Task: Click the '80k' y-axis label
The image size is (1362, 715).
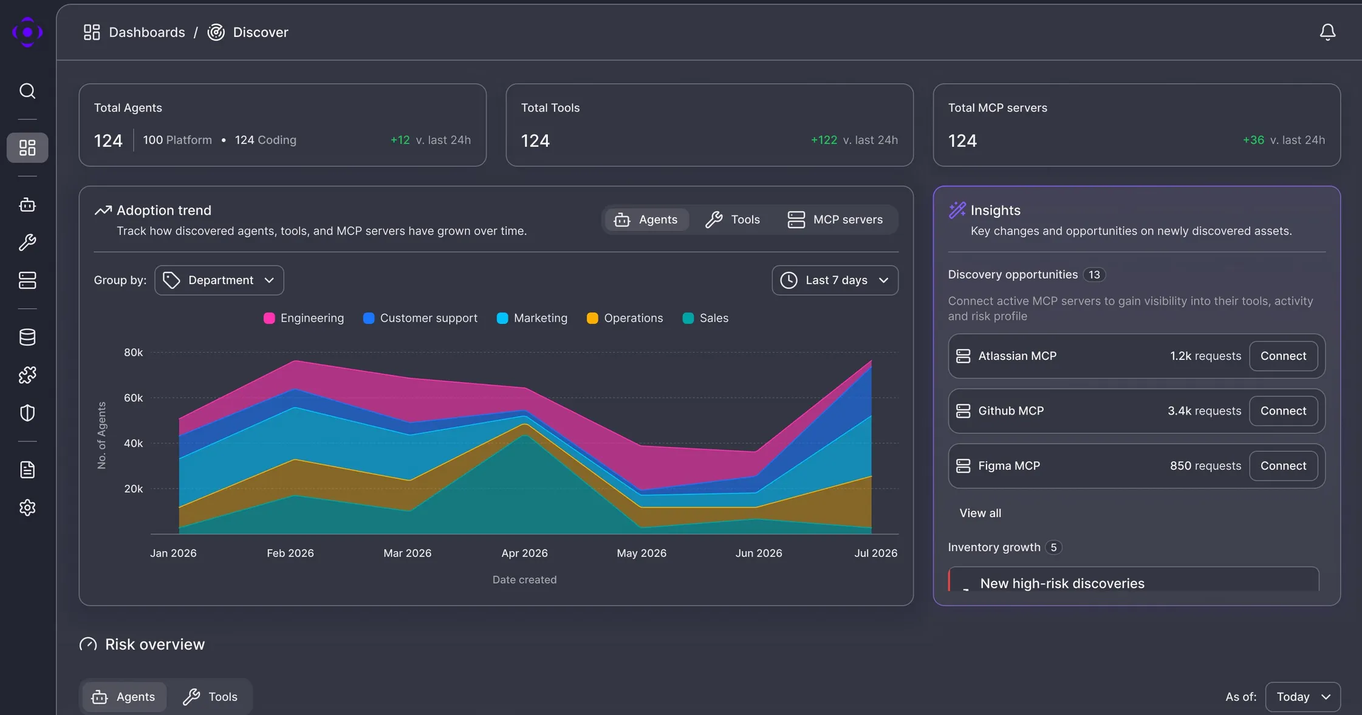Action: 133,353
